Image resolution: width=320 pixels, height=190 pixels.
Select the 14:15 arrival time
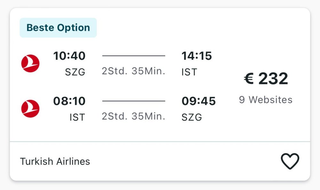coord(197,56)
